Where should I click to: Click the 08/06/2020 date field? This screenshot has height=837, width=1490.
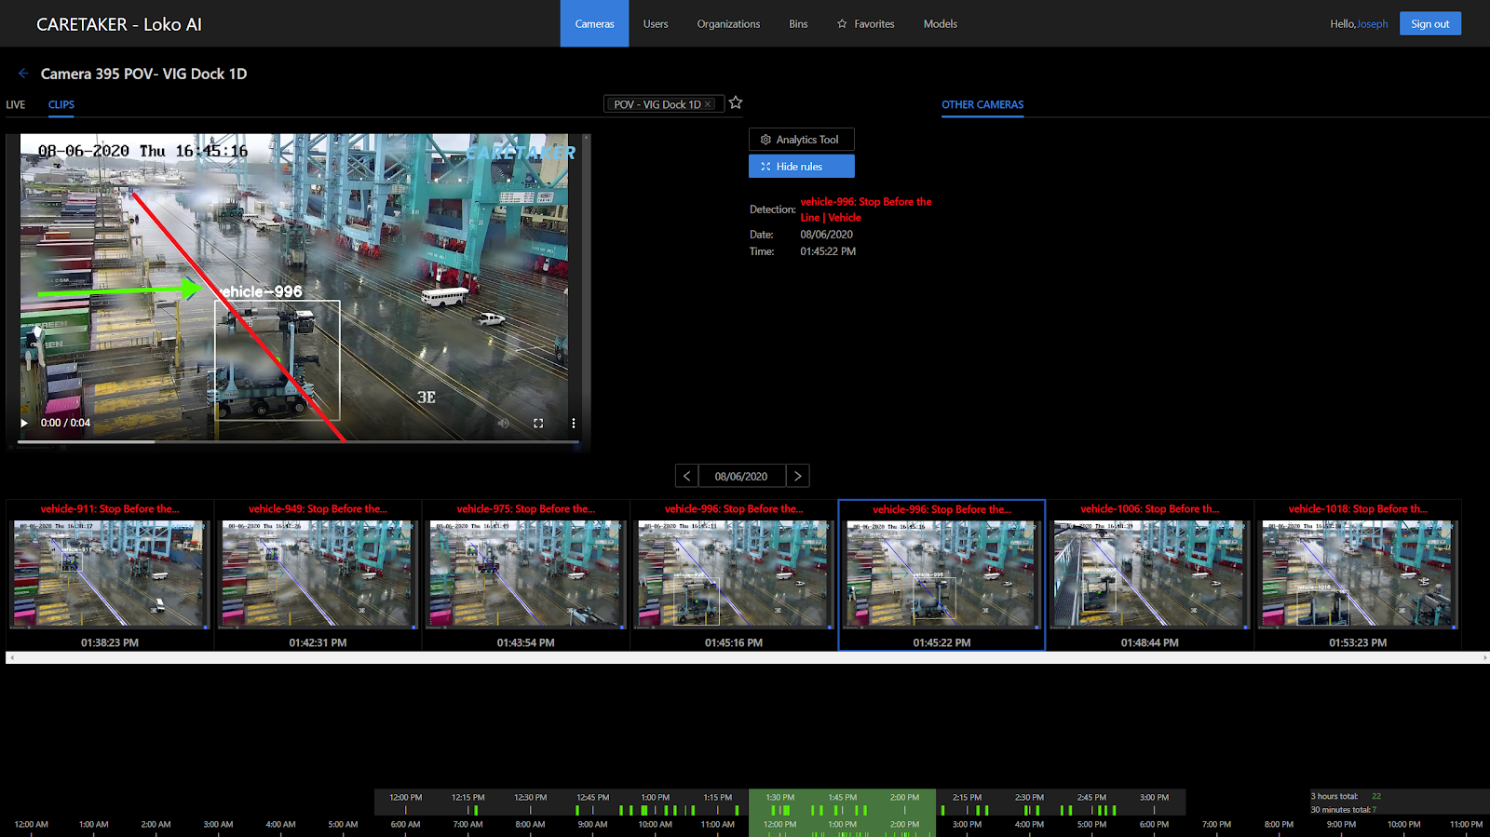point(741,476)
